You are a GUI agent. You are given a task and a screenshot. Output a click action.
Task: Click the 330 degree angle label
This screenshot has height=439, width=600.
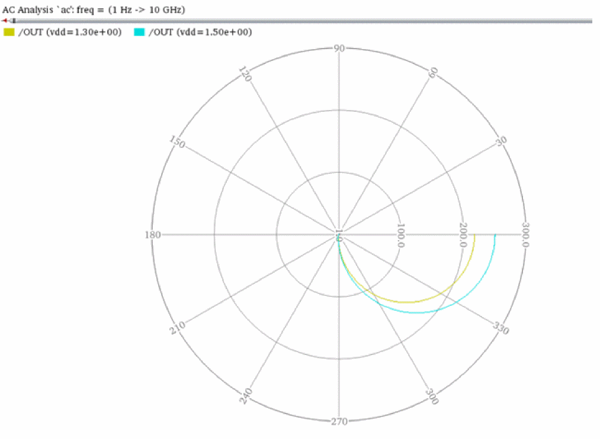501,328
